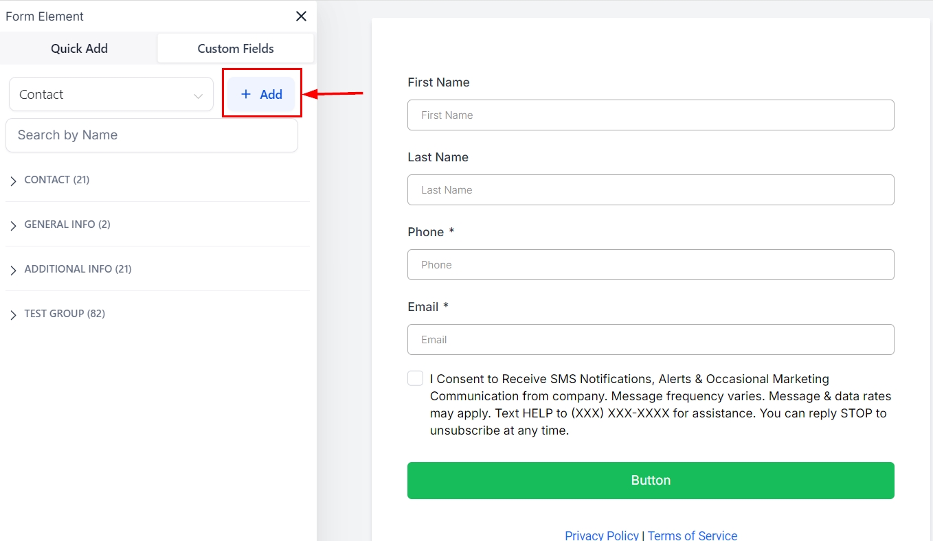Expand the CONTACT (21) group chevron
The height and width of the screenshot is (541, 933).
pos(13,181)
